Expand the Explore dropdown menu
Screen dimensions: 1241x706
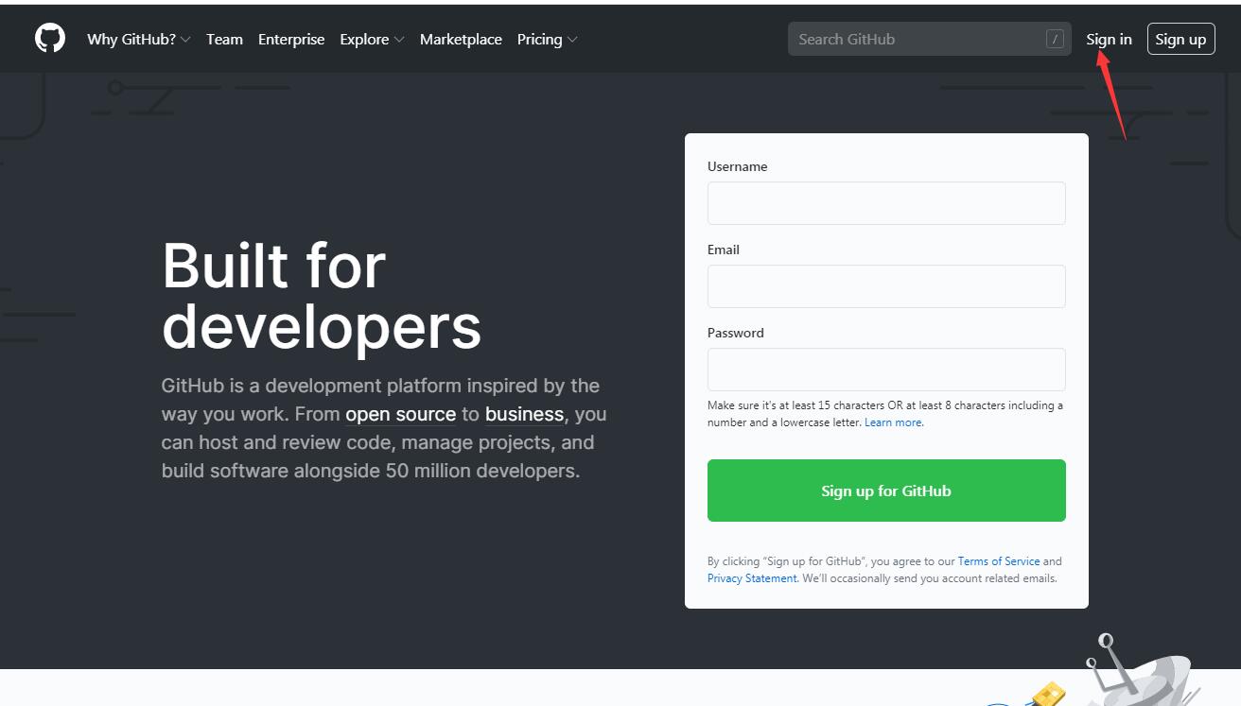point(372,39)
